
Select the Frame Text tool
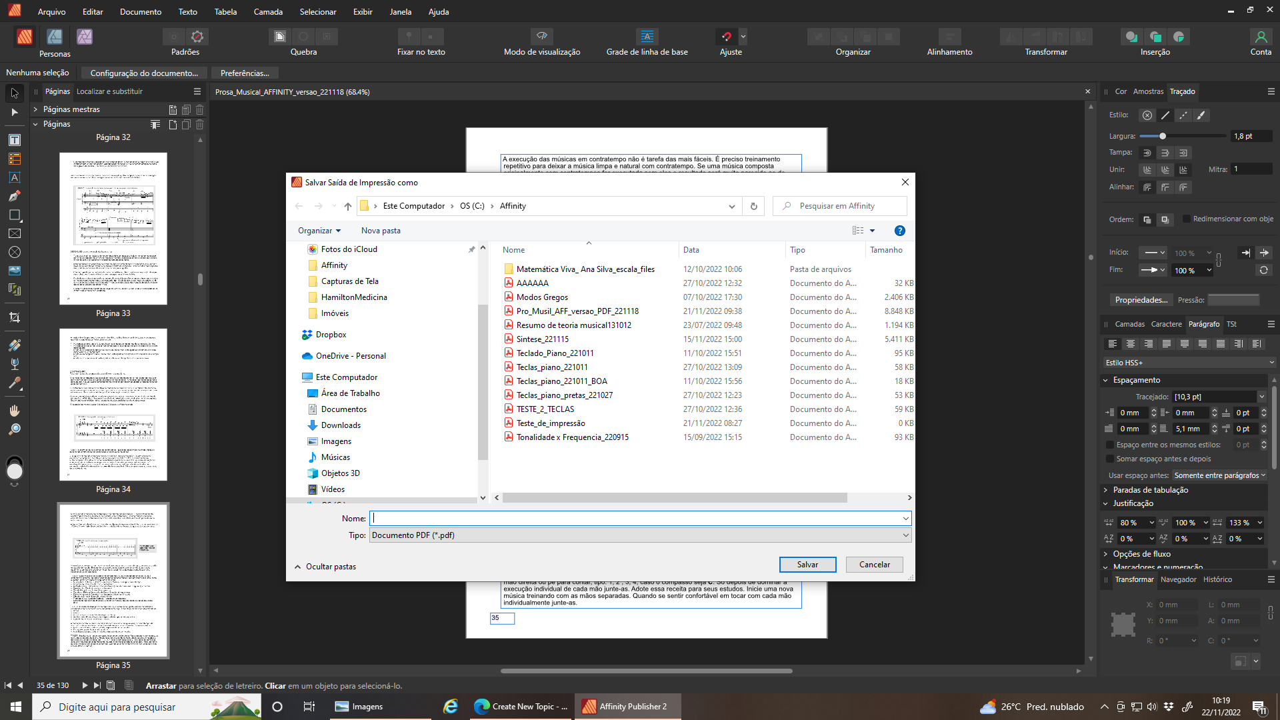15,140
